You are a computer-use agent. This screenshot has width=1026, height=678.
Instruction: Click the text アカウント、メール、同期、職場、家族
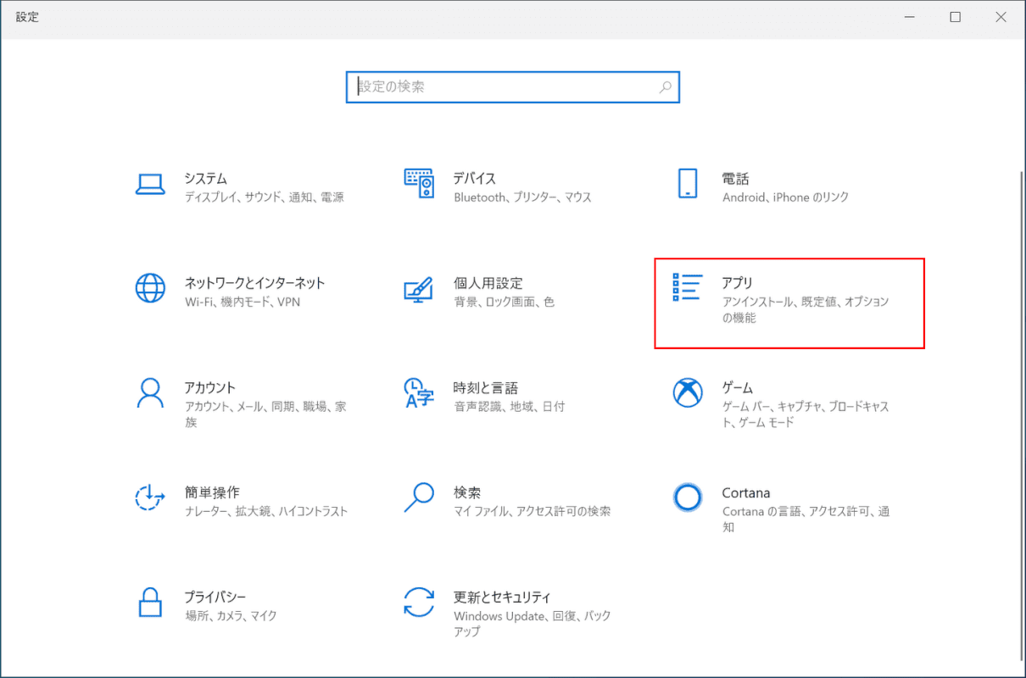pyautogui.click(x=265, y=414)
